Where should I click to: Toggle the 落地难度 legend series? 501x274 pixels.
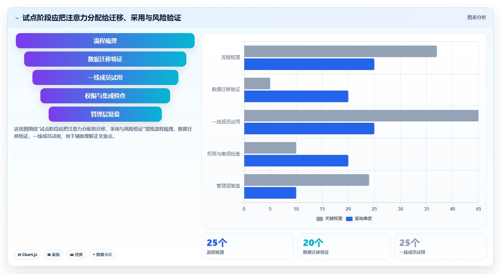pos(359,219)
